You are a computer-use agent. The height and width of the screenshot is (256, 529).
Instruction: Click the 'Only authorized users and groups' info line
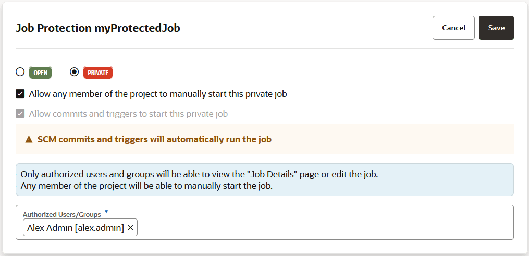pos(199,174)
